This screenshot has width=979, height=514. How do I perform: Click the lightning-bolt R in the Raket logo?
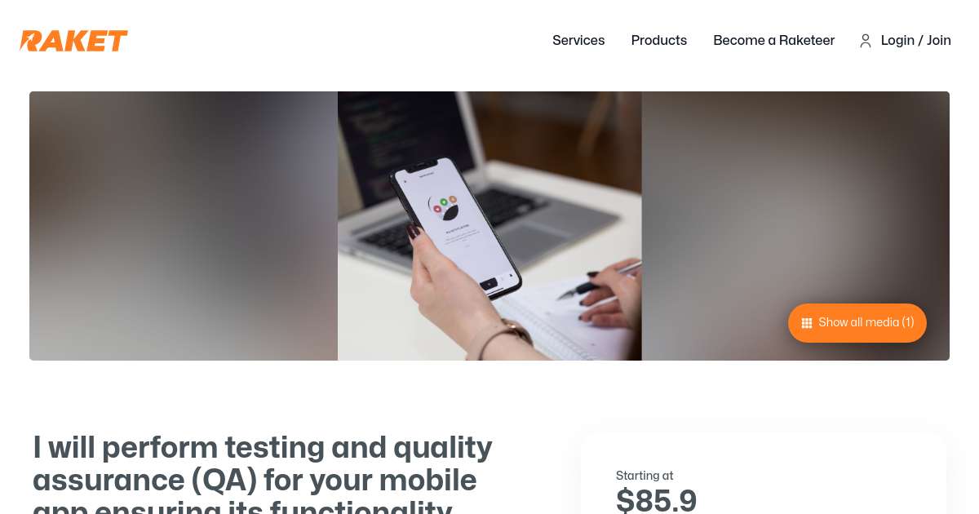point(32,41)
